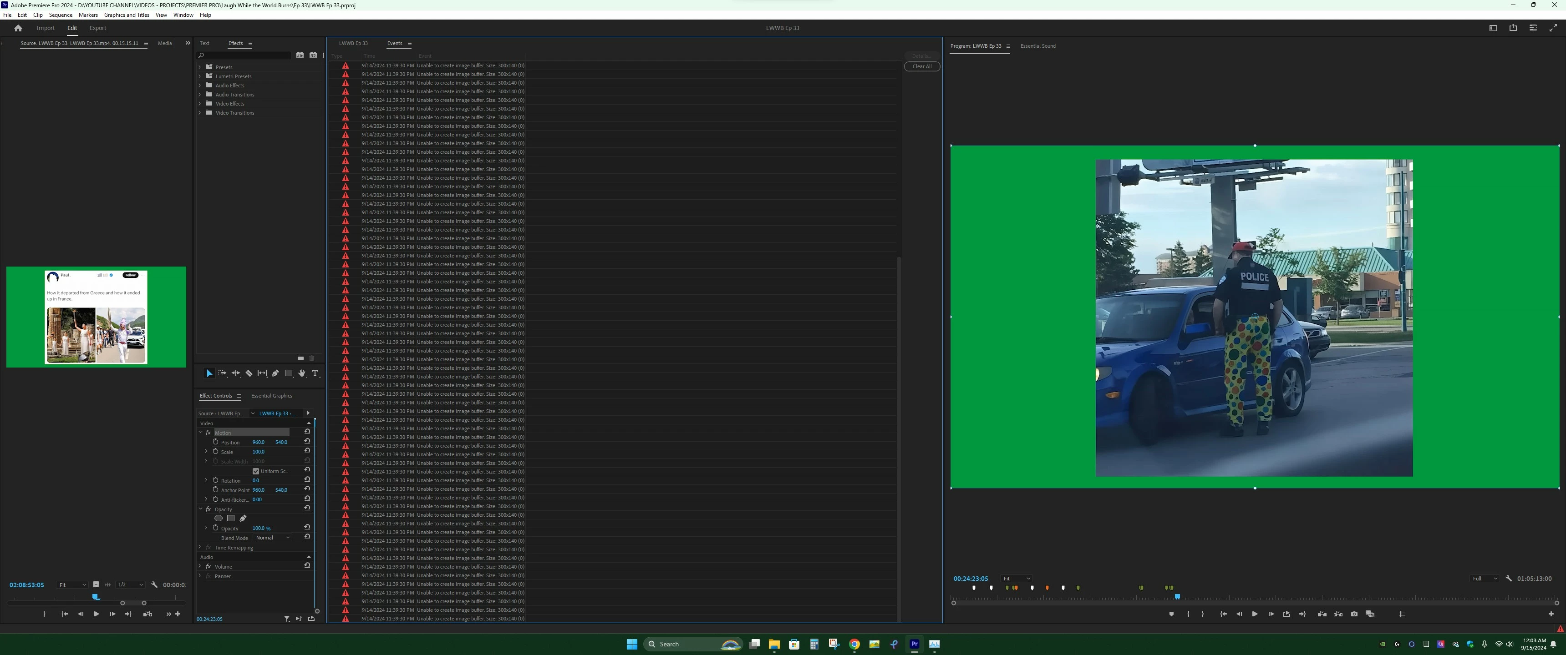Open the Export workspace
The width and height of the screenshot is (1566, 655).
[97, 28]
